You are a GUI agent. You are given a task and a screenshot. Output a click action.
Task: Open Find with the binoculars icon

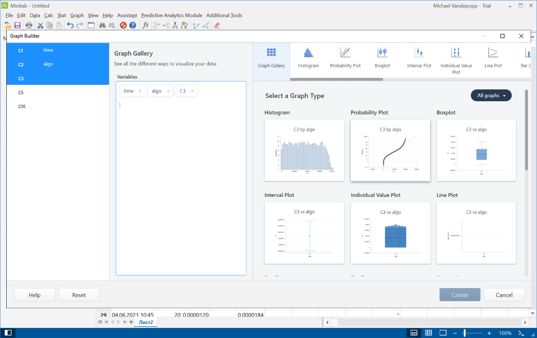(x=102, y=26)
